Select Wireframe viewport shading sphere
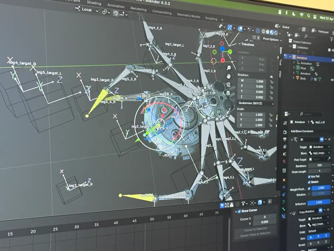The height and width of the screenshot is (251, 334). 263,32
